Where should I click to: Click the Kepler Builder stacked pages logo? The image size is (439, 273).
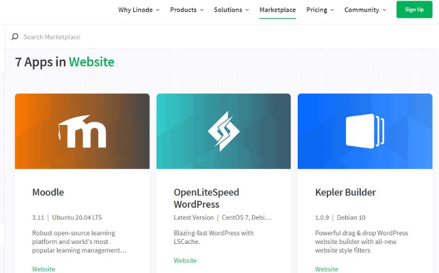(365, 131)
